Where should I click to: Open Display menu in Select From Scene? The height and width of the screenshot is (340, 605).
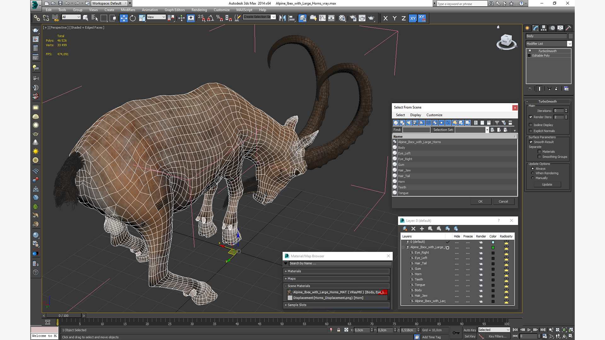pyautogui.click(x=415, y=115)
